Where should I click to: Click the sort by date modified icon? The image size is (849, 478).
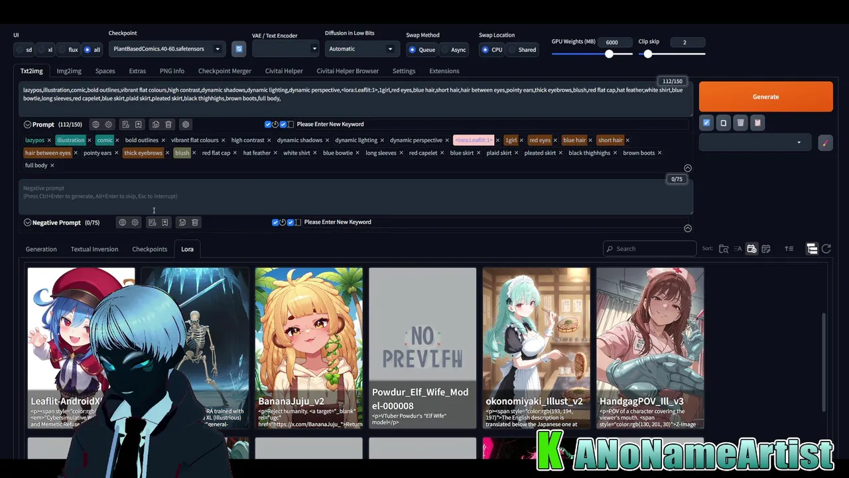[766, 249]
